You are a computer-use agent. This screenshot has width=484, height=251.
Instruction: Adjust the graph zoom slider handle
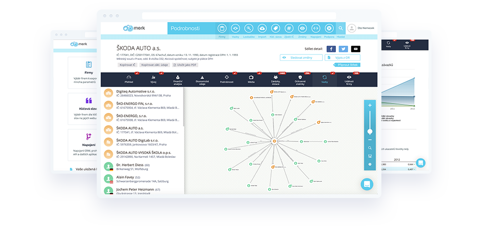pyautogui.click(x=370, y=132)
